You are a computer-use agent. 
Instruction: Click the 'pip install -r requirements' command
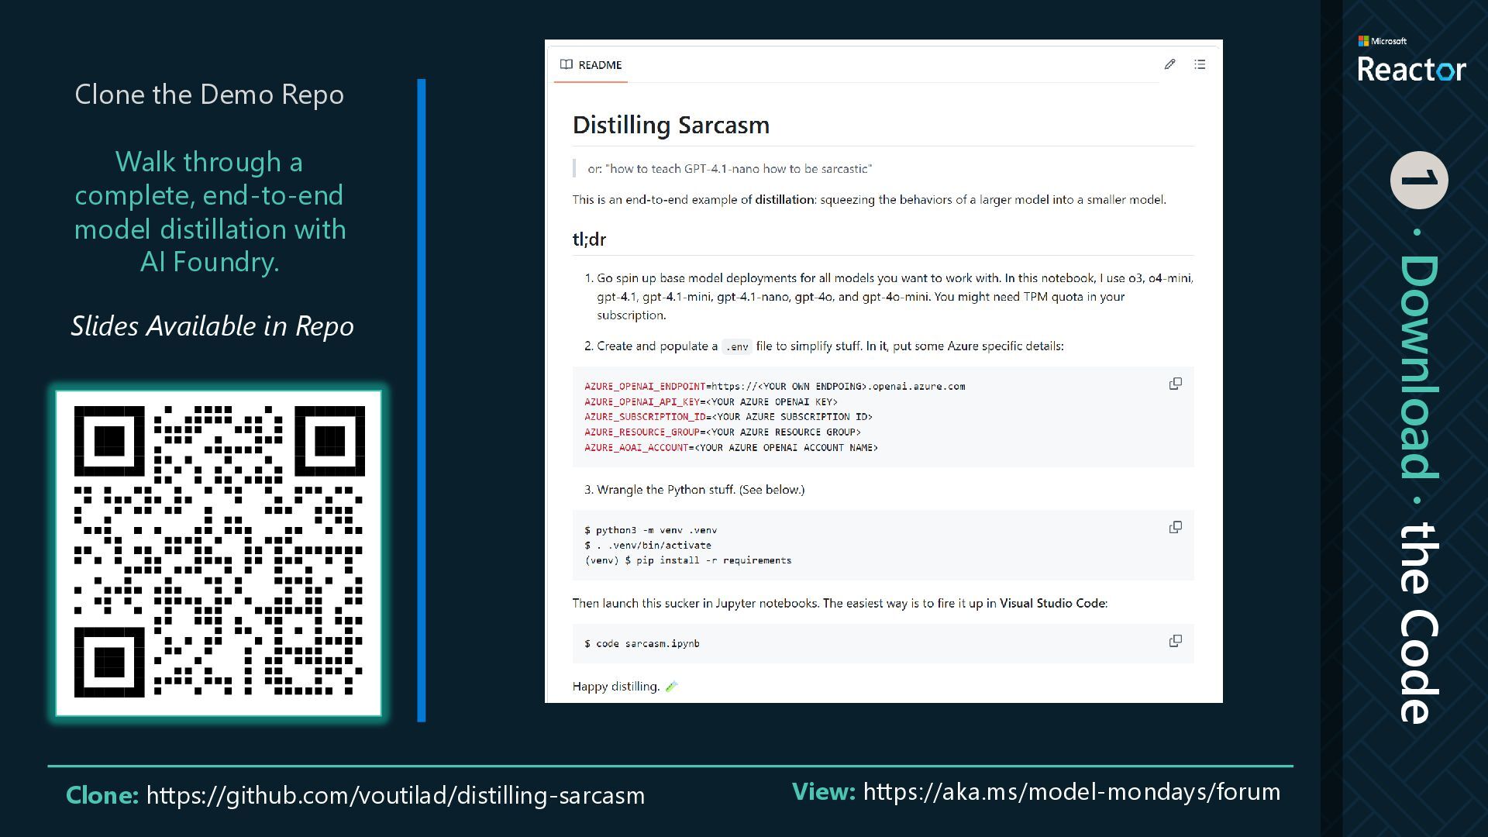pos(688,560)
